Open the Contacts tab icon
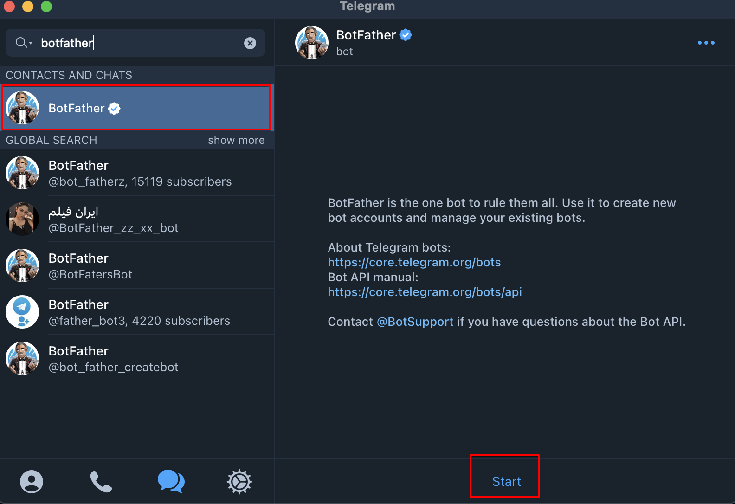The image size is (735, 504). tap(32, 482)
